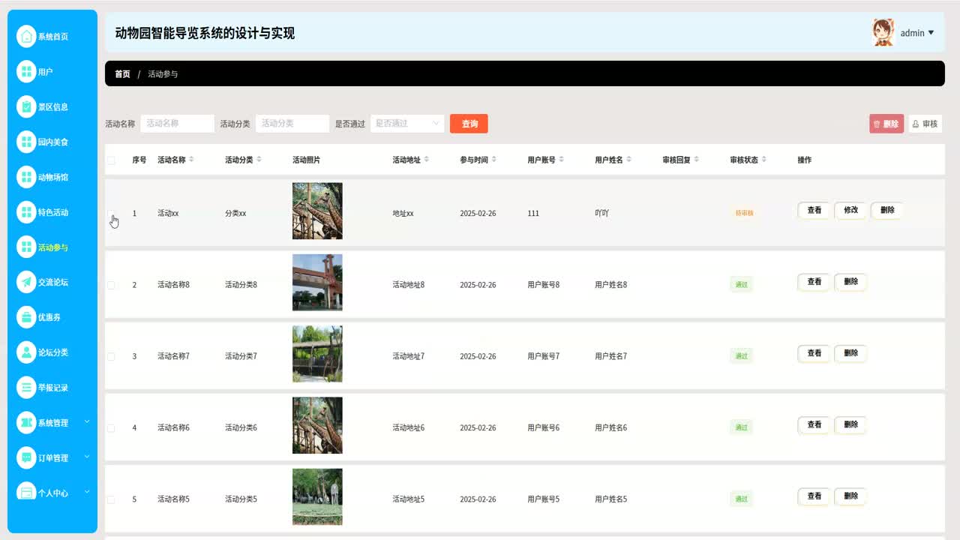
Task: Click 删除 for 活动名称6 row
Action: pos(850,424)
